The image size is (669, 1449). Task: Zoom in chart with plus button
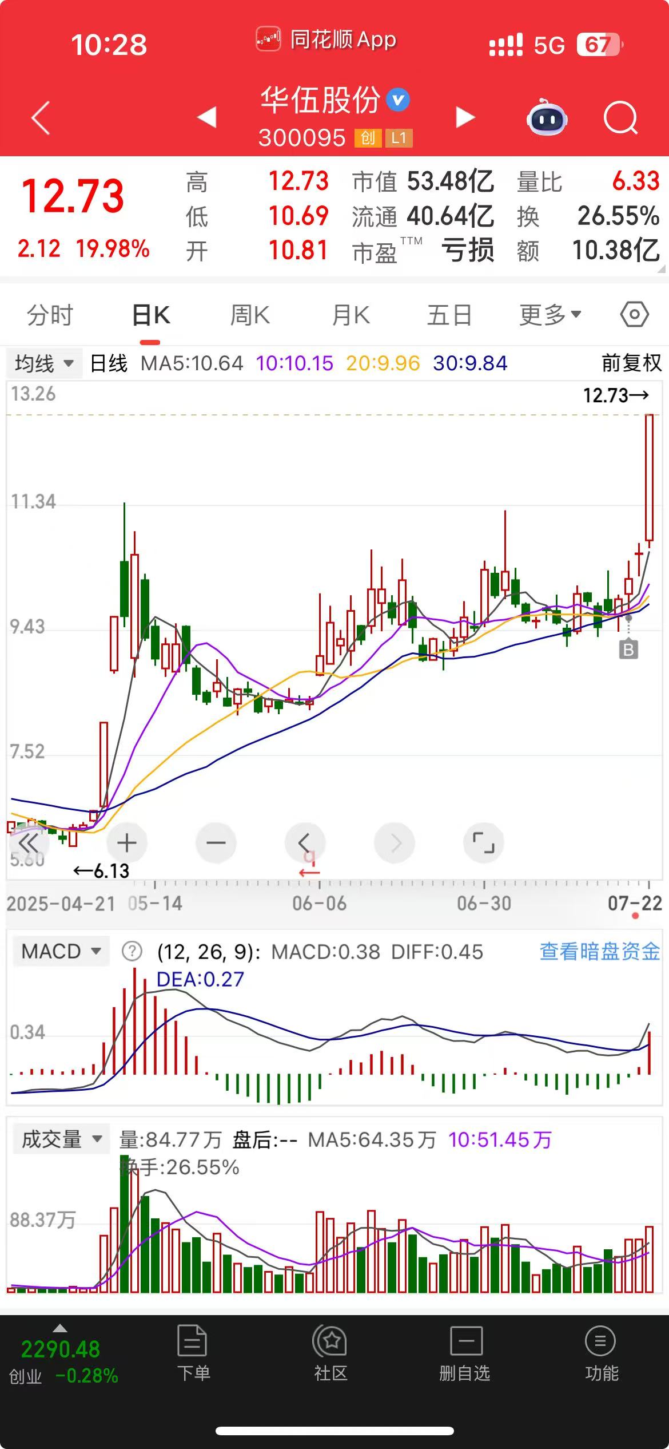[x=126, y=842]
